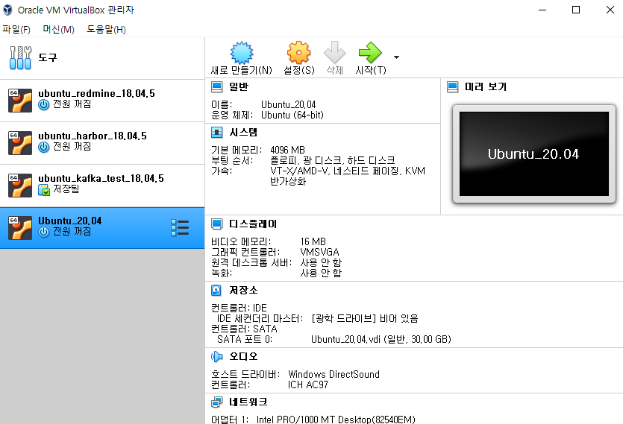Minimize the VirtualBox window

click(x=542, y=10)
